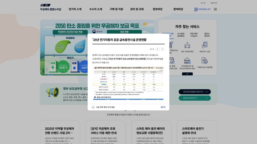The width and height of the screenshot is (257, 144).
Task: Open the 구매보조금 지급현황 document icon
Action: coord(204,61)
